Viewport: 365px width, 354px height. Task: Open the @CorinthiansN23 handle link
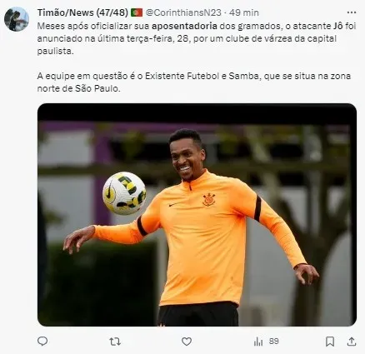(183, 12)
